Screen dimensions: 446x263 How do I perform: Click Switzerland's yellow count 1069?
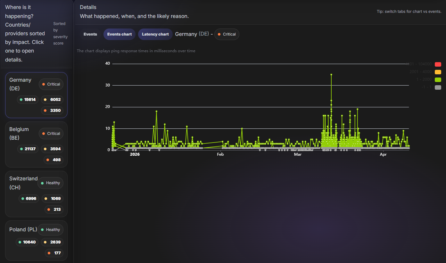(53, 199)
